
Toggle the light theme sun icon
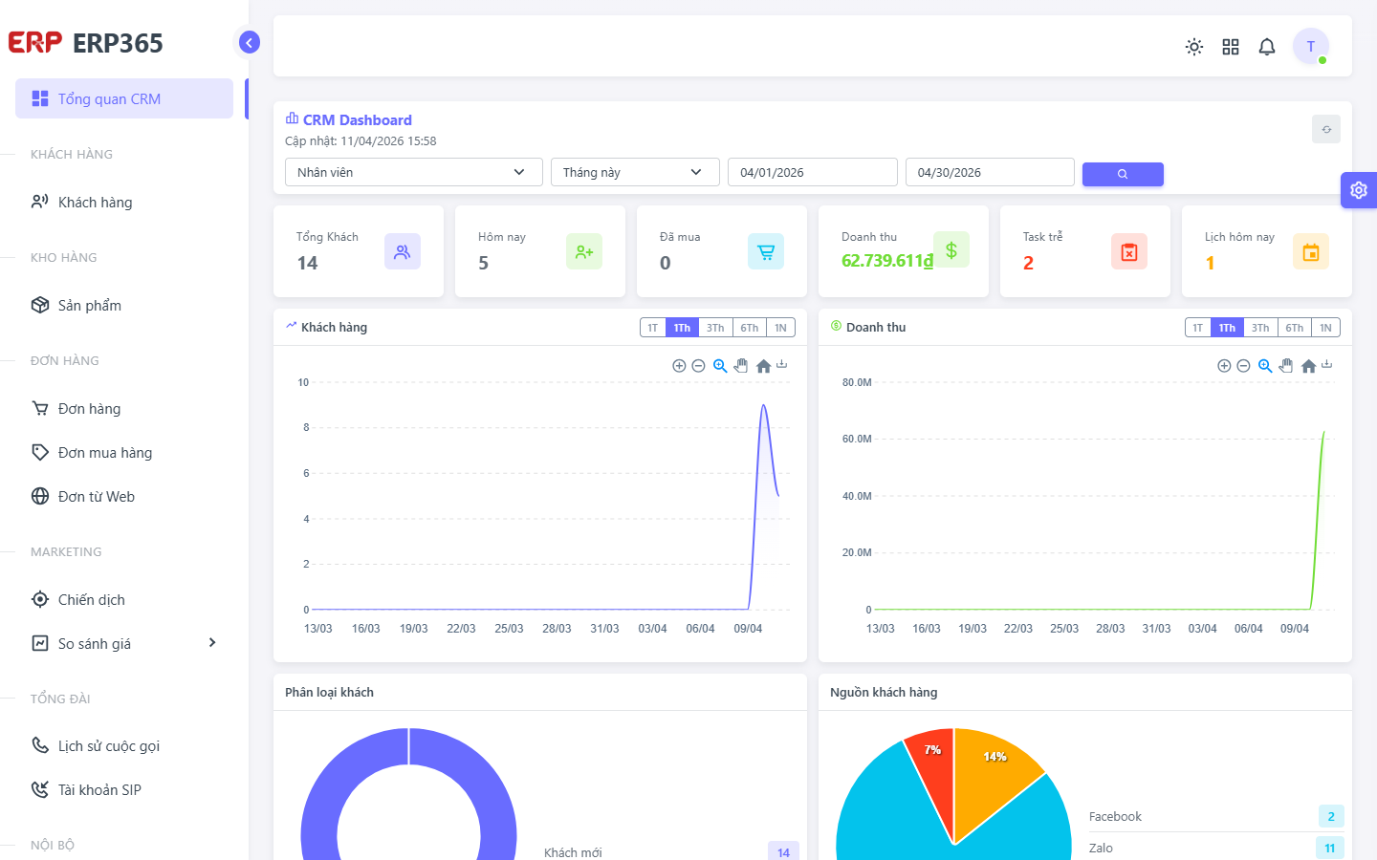coord(1194,47)
